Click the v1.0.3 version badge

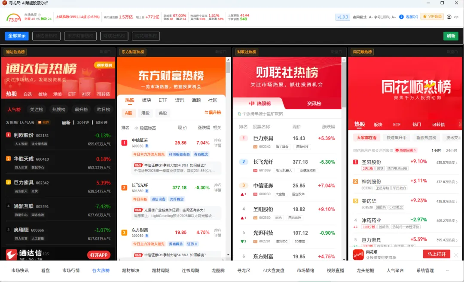pyautogui.click(x=343, y=17)
